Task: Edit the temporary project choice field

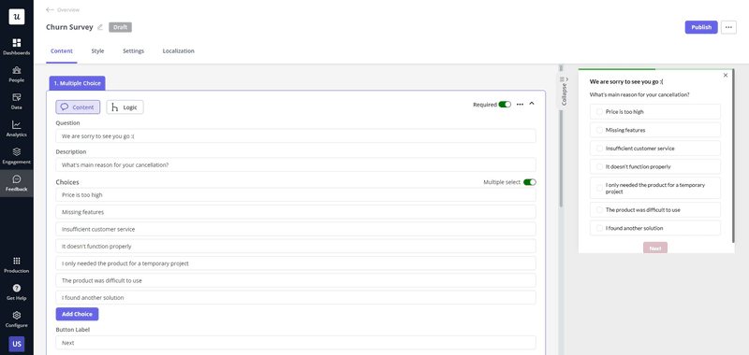Action: (x=296, y=263)
